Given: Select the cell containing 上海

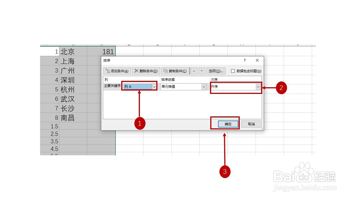Looking at the screenshot, I should click(x=73, y=61).
